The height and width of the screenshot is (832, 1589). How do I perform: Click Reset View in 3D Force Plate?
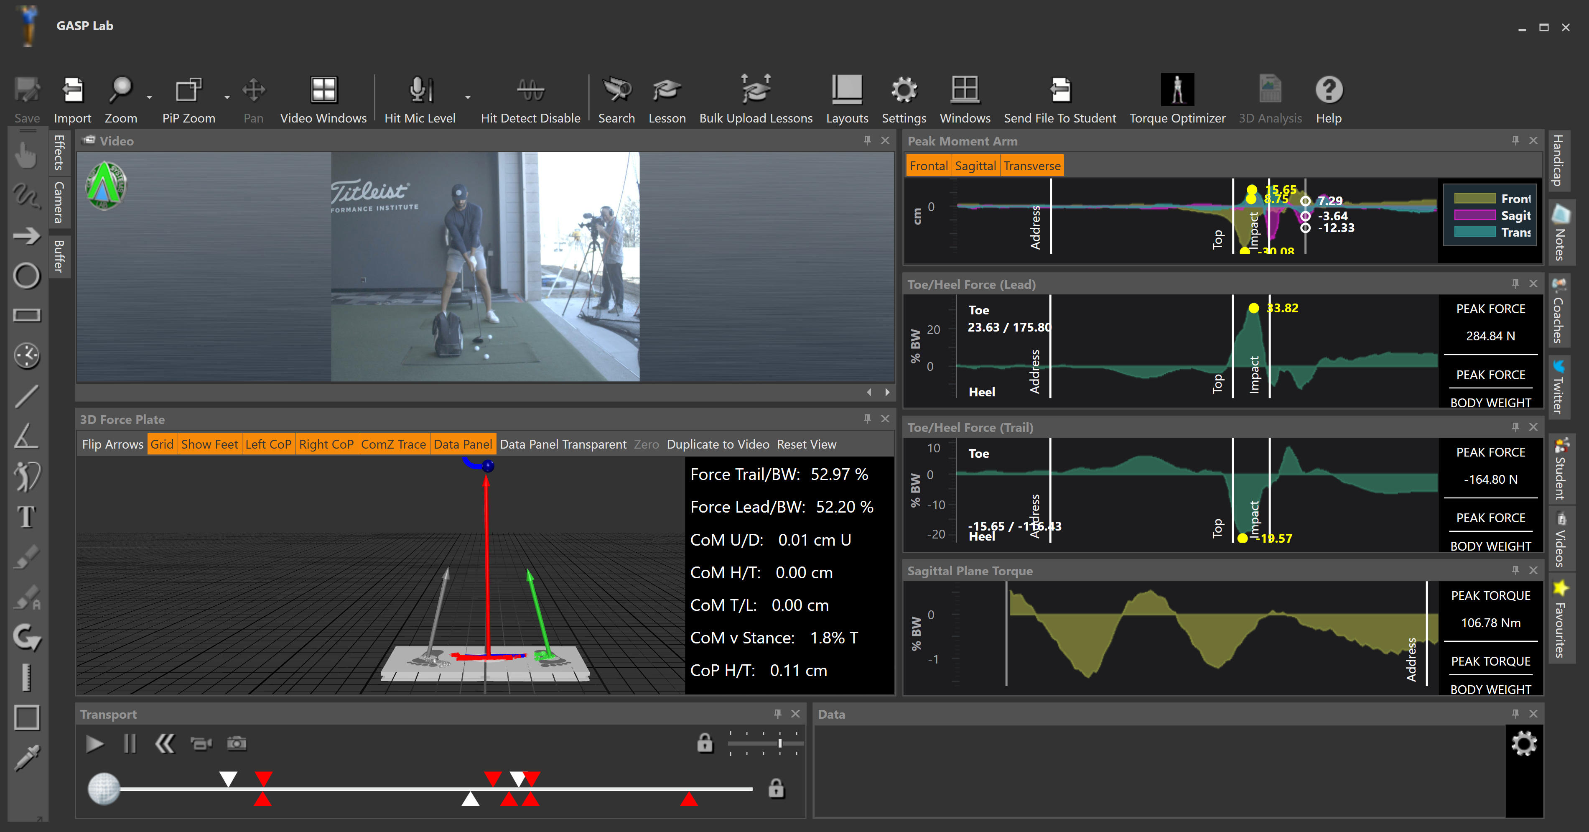tap(806, 444)
